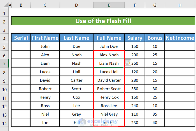
Task: Select the first name cell Henry
Action: pyautogui.click(x=45, y=97)
